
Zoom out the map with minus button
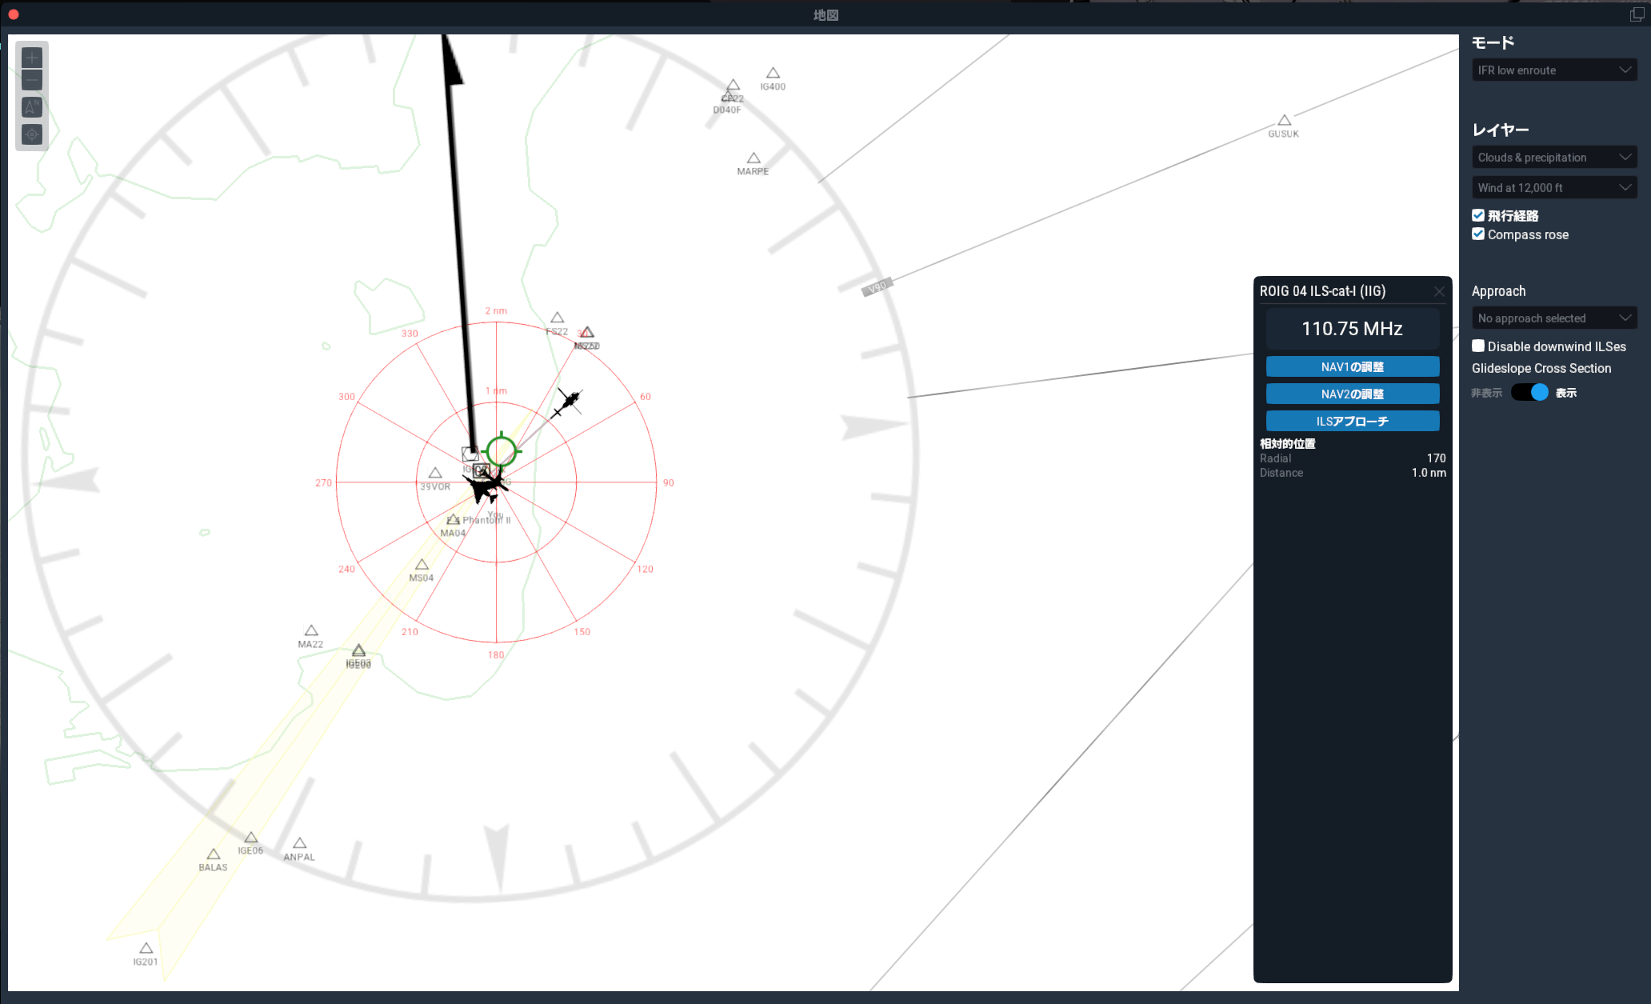point(32,79)
